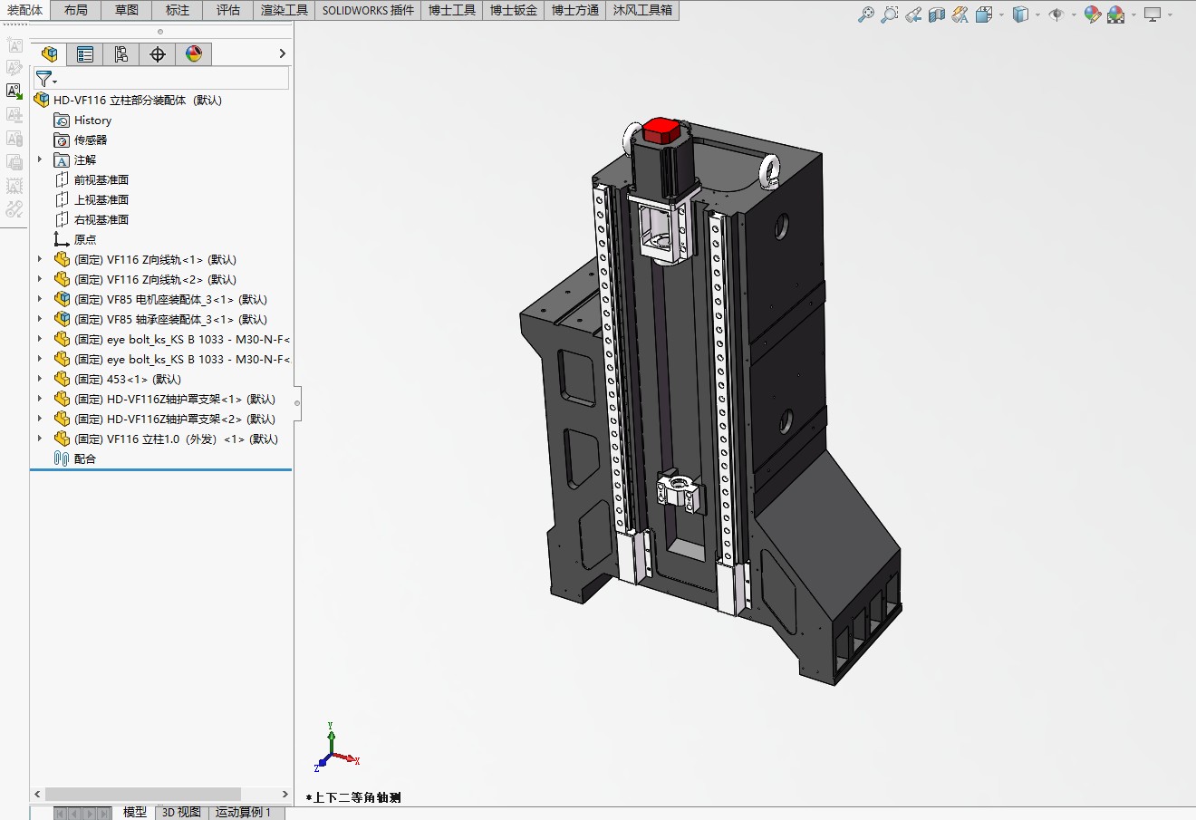Screen dimensions: 1196x820
Task: Select the 配合 mates folder
Action: point(84,458)
